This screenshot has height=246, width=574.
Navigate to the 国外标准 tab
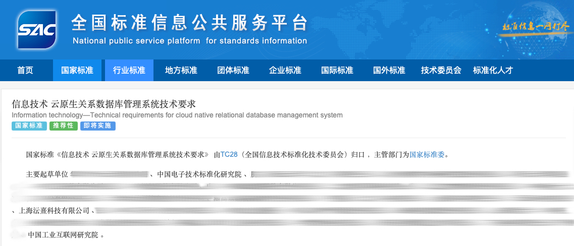point(389,70)
